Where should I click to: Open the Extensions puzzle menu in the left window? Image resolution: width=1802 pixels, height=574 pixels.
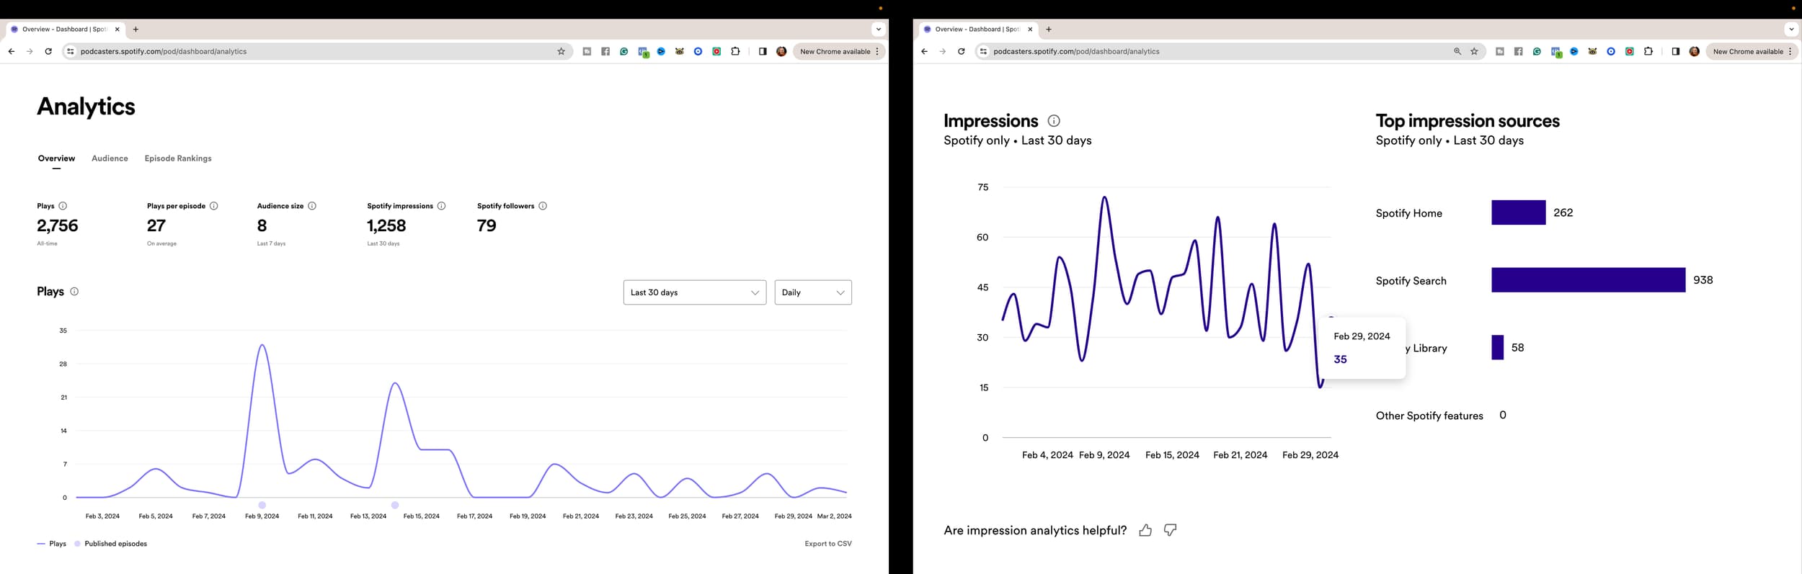point(735,52)
